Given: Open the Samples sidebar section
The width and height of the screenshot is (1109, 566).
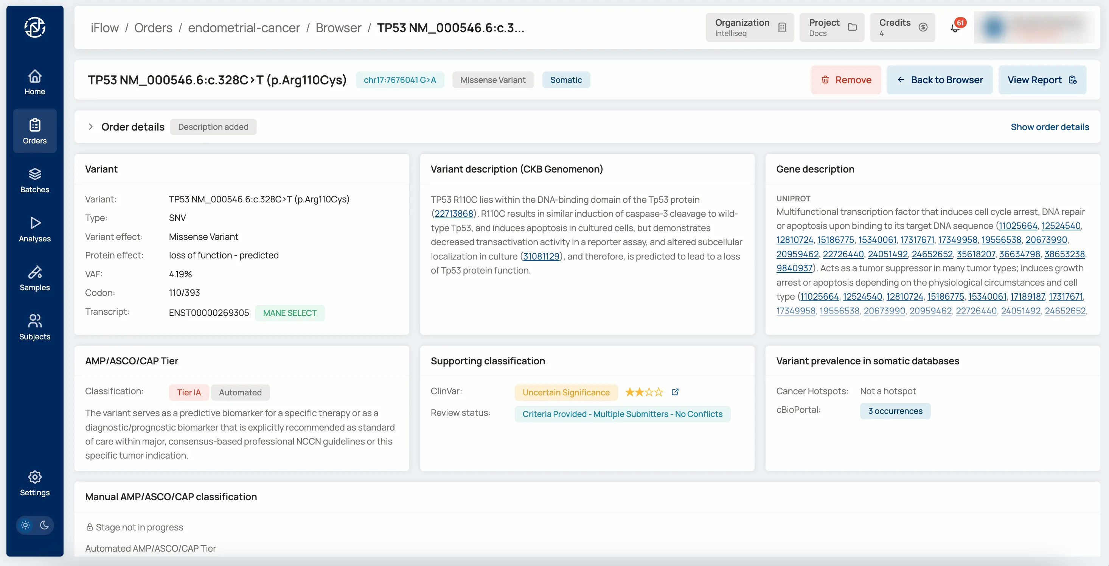Looking at the screenshot, I should 35,278.
